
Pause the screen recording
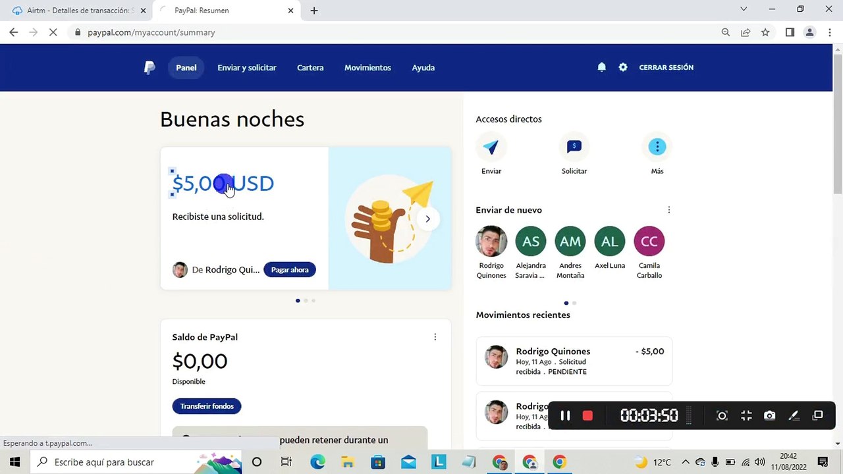coord(565,415)
